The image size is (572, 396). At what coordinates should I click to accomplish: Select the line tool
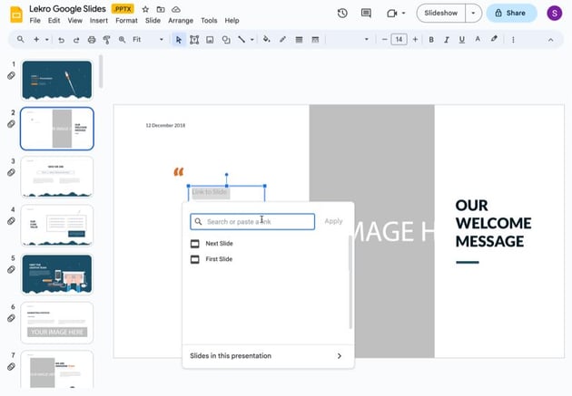tap(242, 39)
